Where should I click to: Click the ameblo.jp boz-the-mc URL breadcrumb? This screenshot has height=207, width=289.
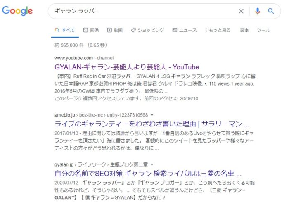click(101, 115)
